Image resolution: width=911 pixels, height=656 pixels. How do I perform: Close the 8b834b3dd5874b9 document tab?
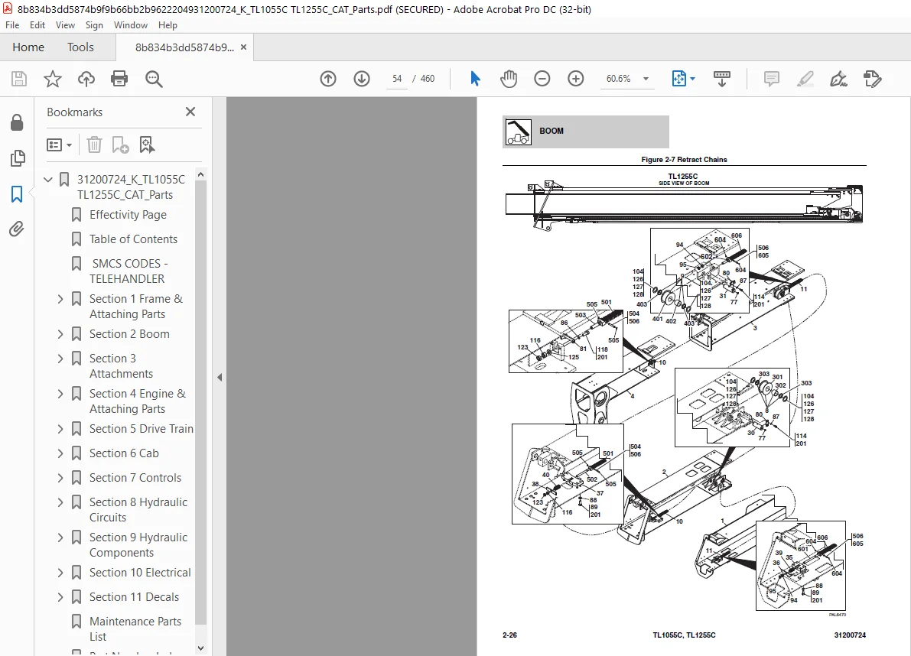pos(243,47)
